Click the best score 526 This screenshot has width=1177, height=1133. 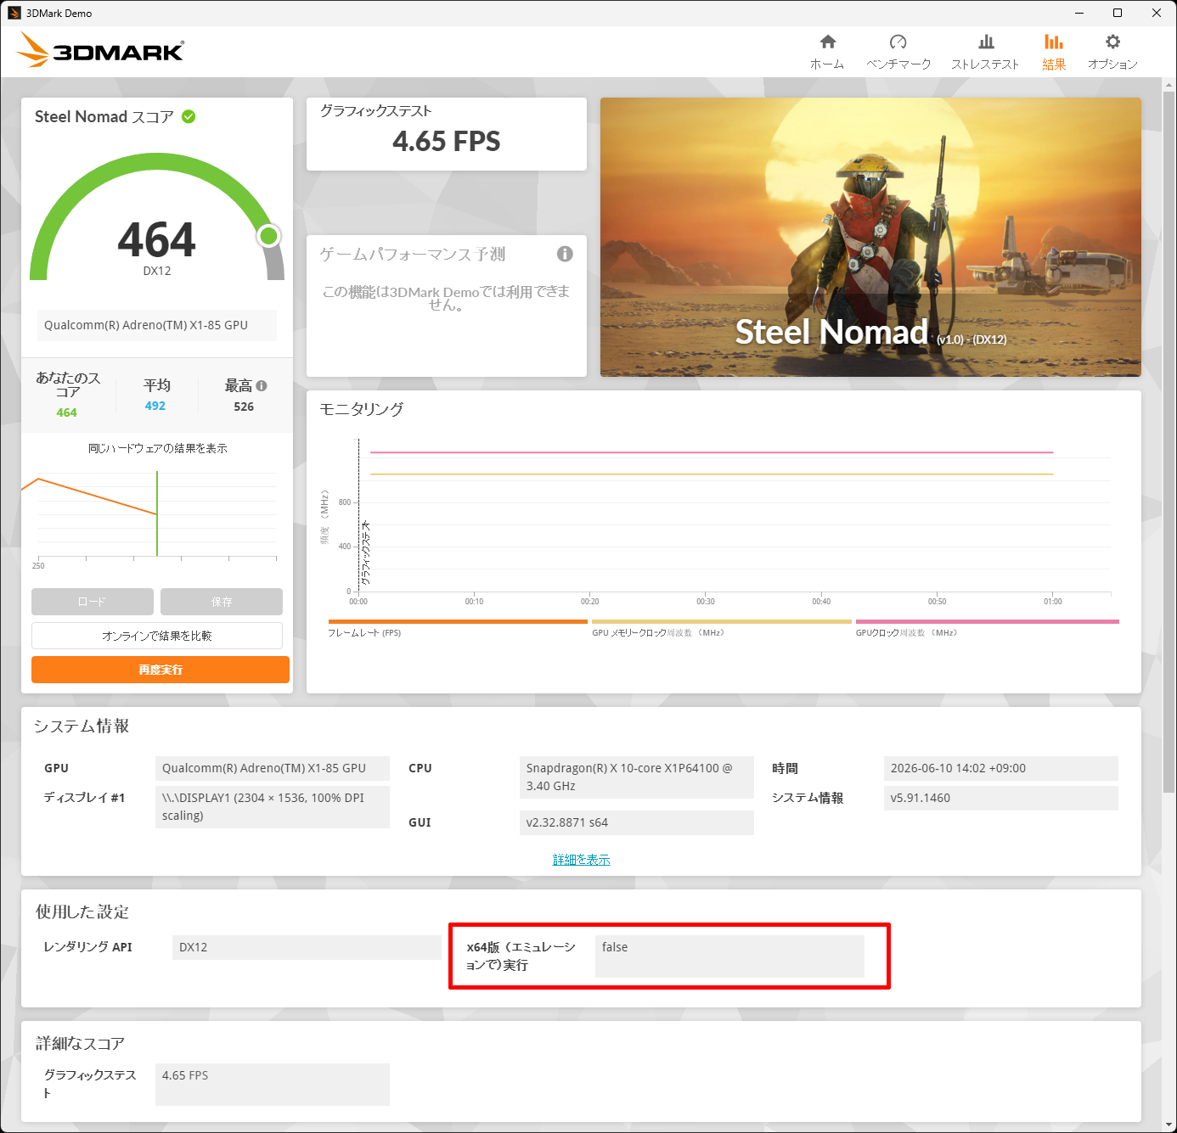pyautogui.click(x=244, y=407)
